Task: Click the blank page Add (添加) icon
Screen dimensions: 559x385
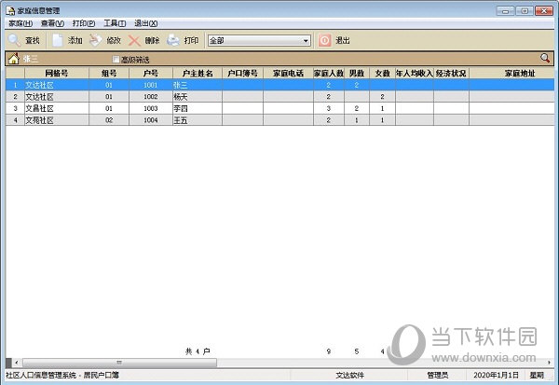Action: click(x=58, y=40)
